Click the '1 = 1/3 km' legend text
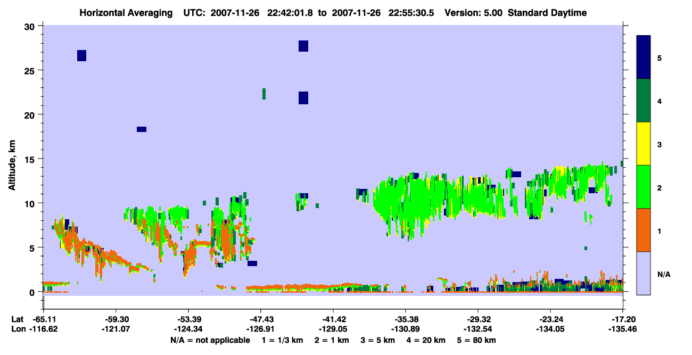692x355 pixels. click(281, 340)
